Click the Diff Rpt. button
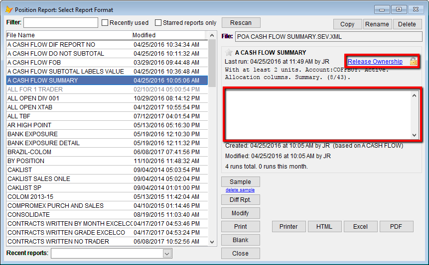The height and width of the screenshot is (265, 429). click(x=241, y=200)
